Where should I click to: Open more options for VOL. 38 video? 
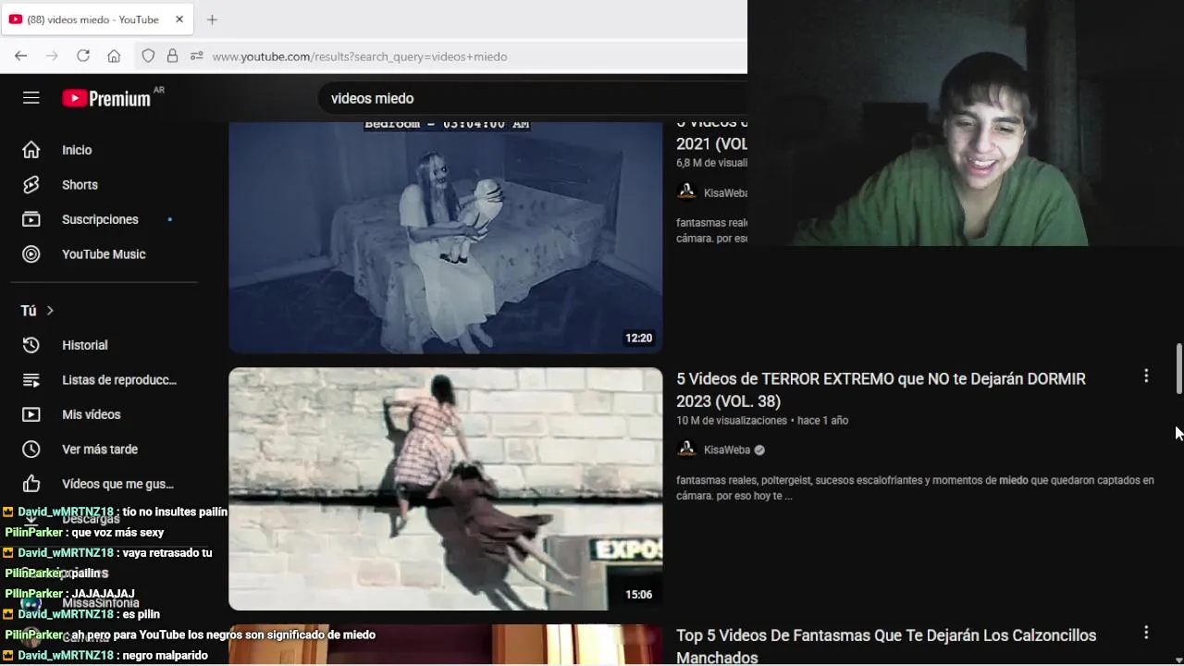click(x=1146, y=376)
